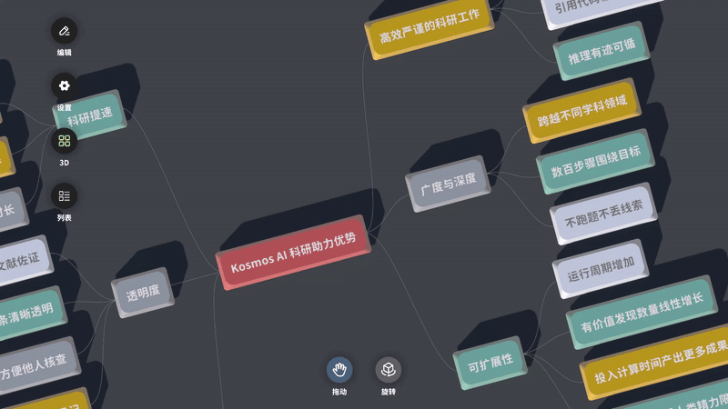The width and height of the screenshot is (728, 409).
Task: Select the 科研提速 node
Action: point(91,115)
